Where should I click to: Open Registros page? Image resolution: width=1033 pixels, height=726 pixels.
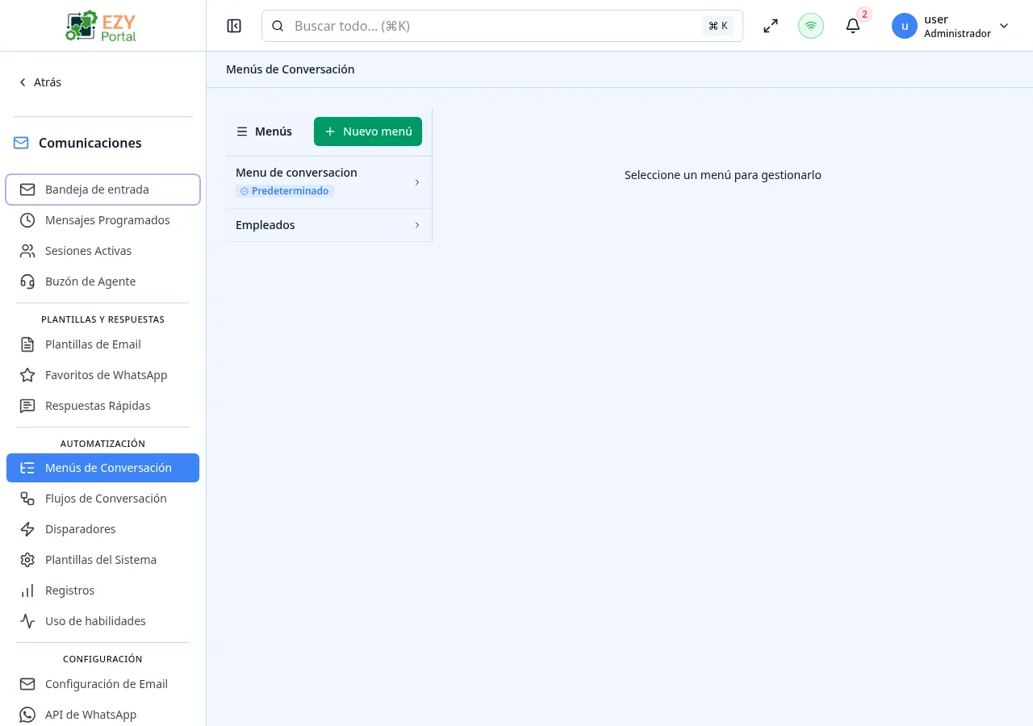pos(102,590)
